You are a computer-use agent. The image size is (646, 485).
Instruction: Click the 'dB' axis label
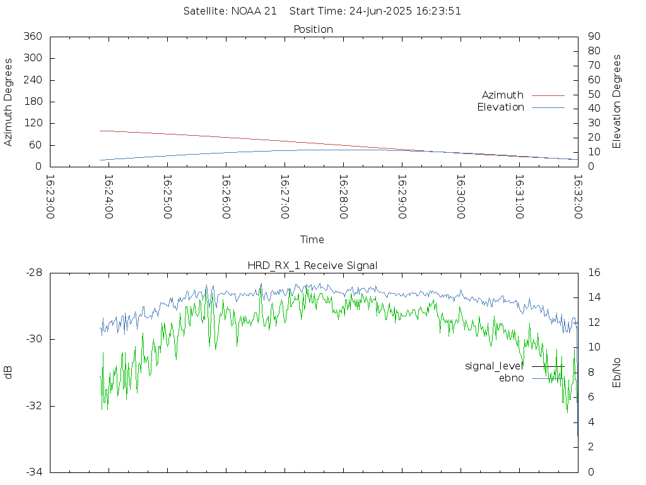pyautogui.click(x=8, y=373)
